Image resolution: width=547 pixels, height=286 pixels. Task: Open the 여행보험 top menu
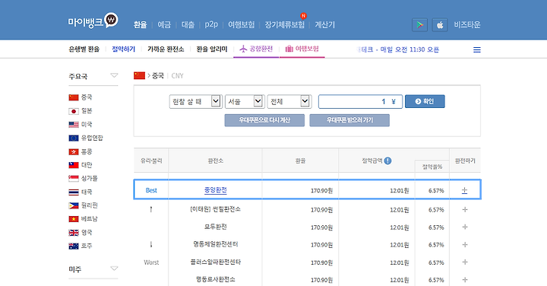pyautogui.click(x=242, y=25)
